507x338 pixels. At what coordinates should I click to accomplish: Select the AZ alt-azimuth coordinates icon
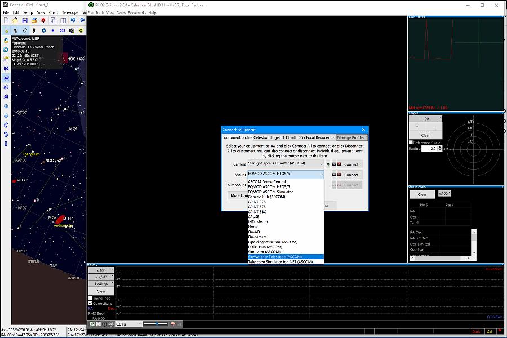[x=6, y=78]
